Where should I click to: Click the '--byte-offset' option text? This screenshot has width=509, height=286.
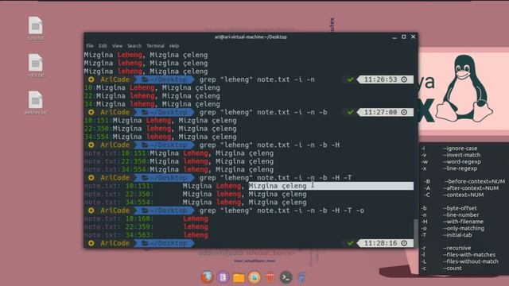point(460,208)
